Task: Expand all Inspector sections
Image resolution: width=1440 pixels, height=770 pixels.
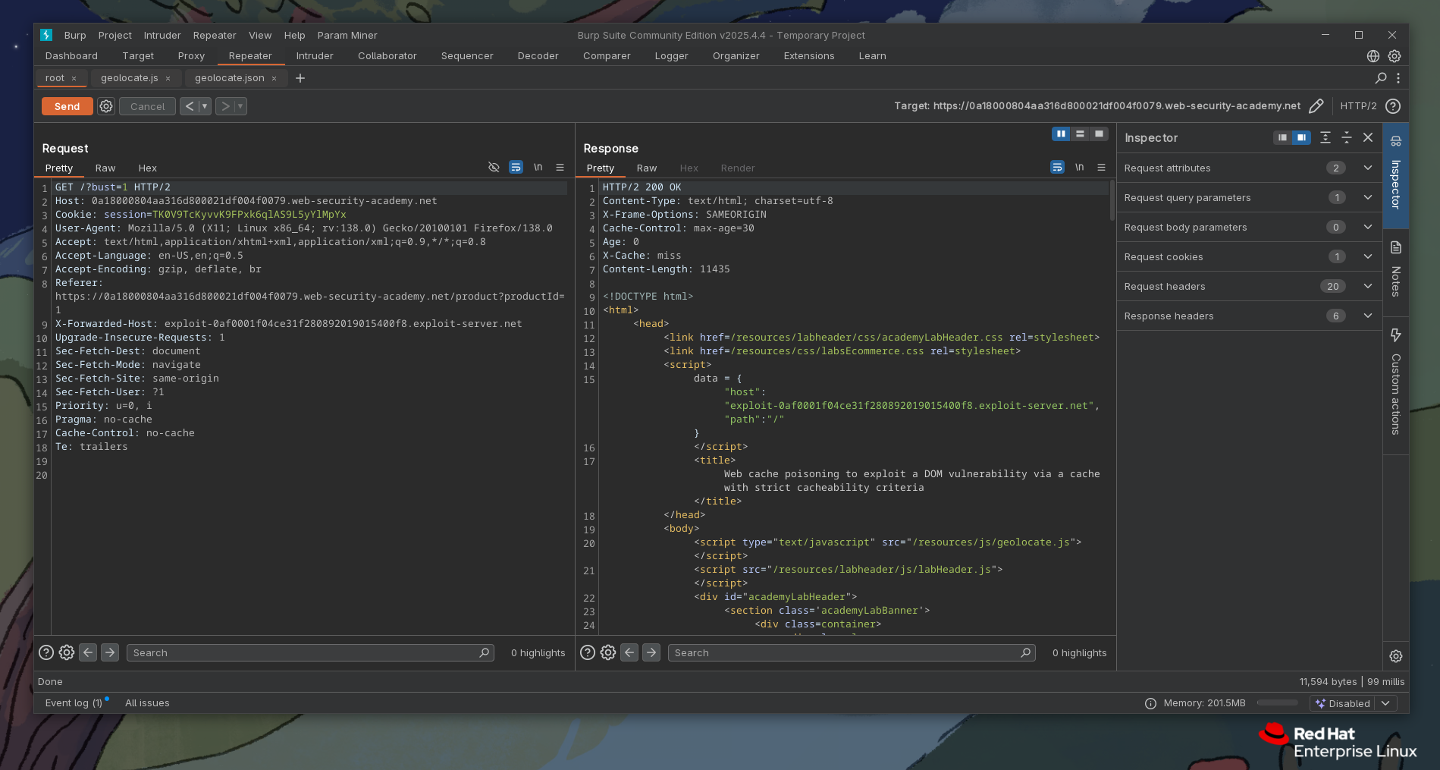Action: pos(1325,137)
